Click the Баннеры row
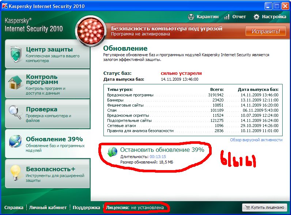The image size is (291, 215). [x=193, y=100]
